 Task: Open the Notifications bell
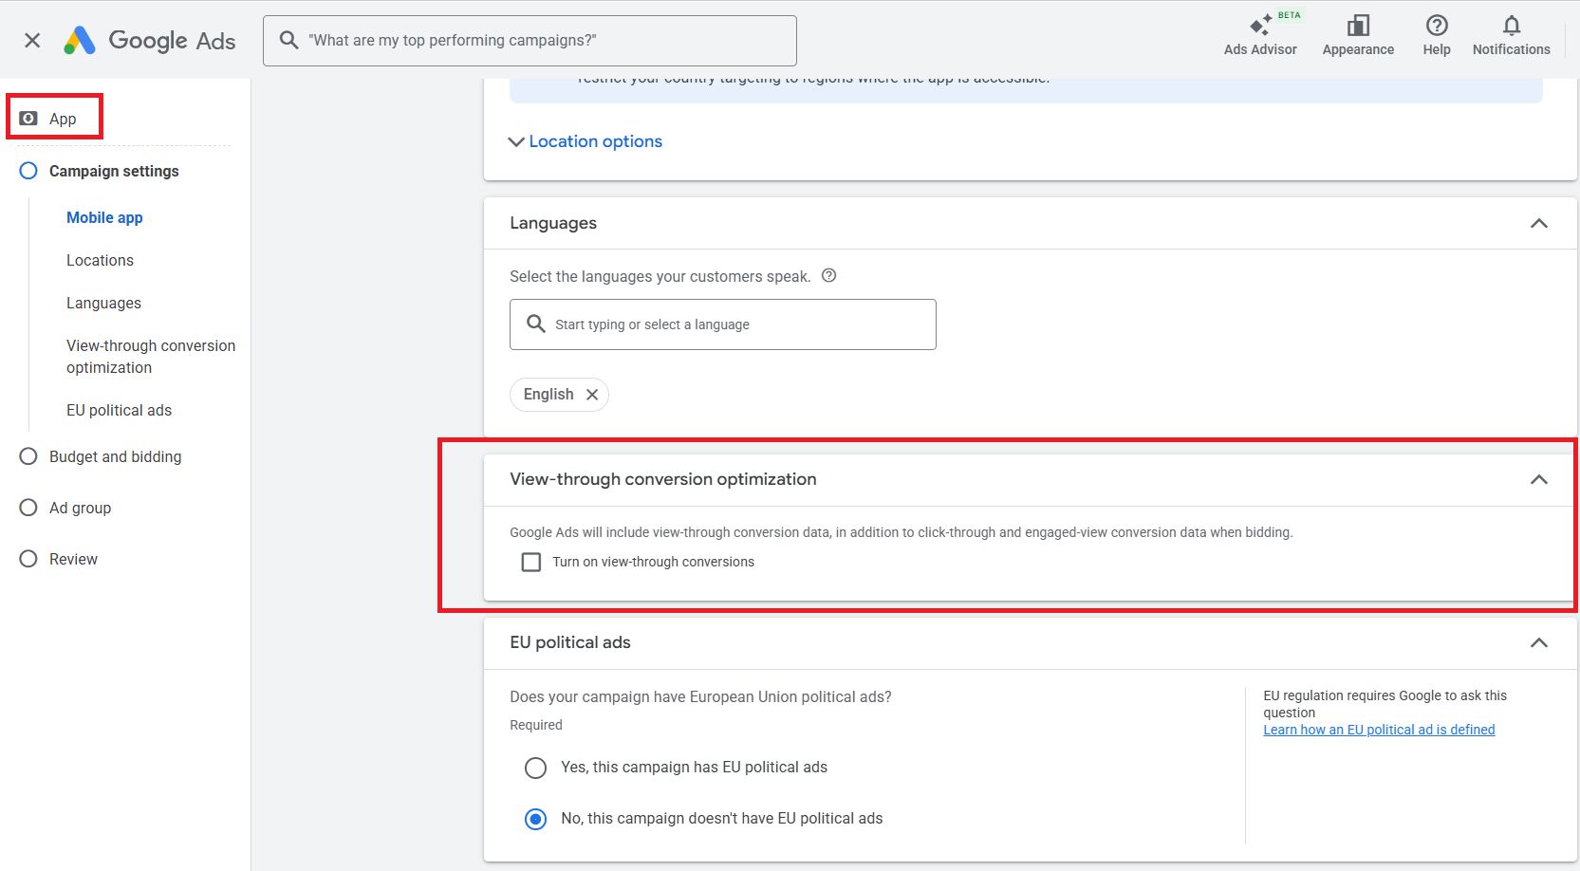coord(1511,27)
